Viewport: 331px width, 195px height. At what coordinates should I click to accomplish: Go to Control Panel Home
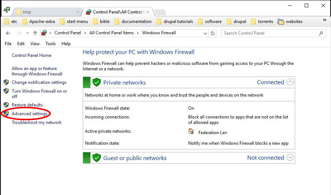(x=31, y=55)
